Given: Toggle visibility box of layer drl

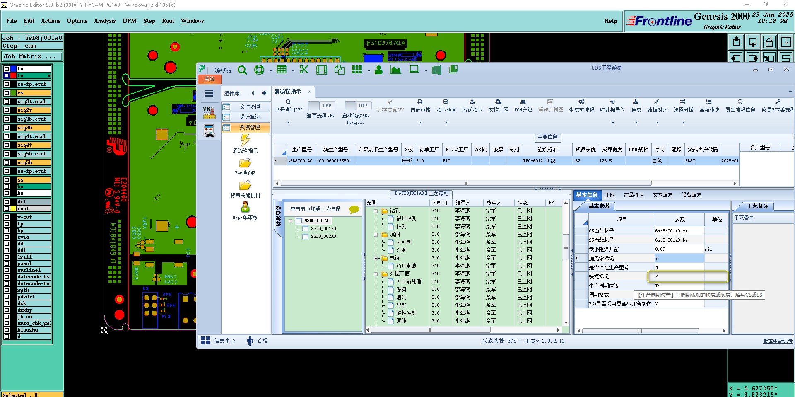Looking at the screenshot, I should point(7,202).
